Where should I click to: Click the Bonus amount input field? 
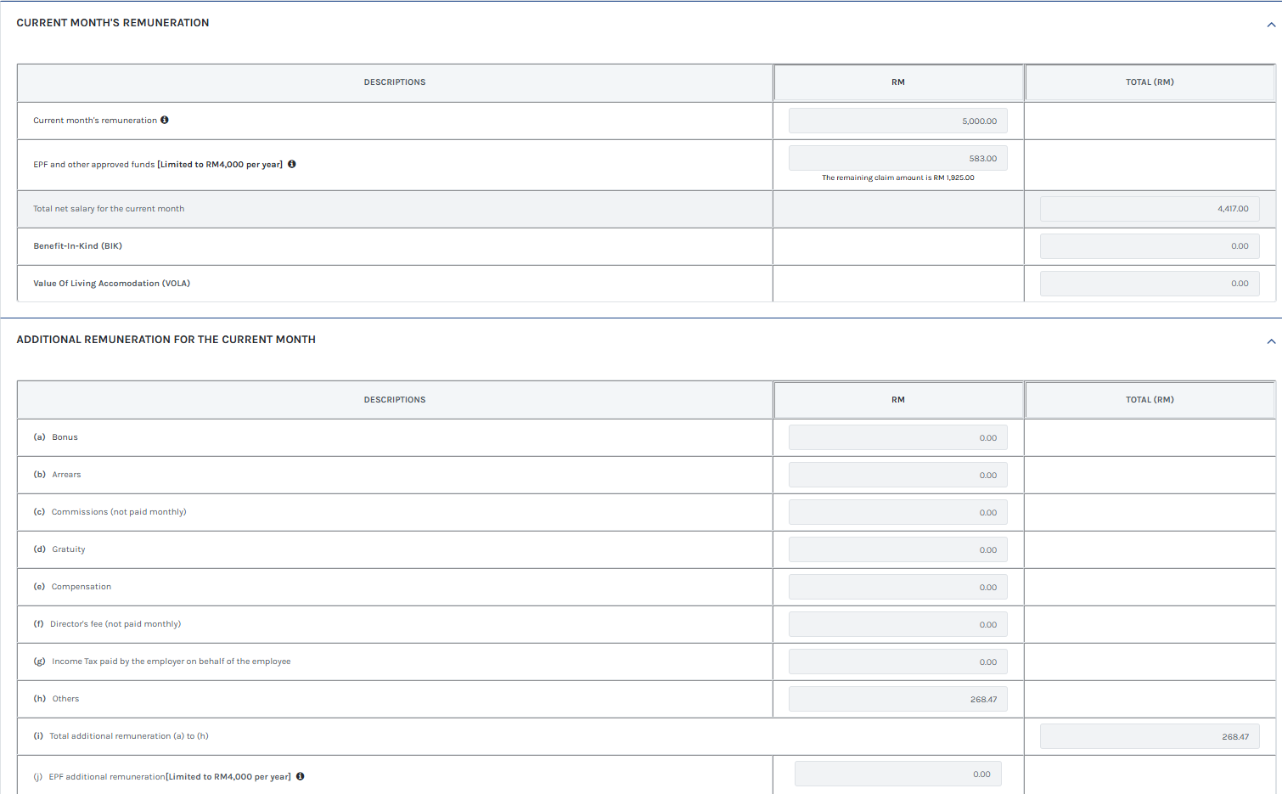click(x=897, y=436)
